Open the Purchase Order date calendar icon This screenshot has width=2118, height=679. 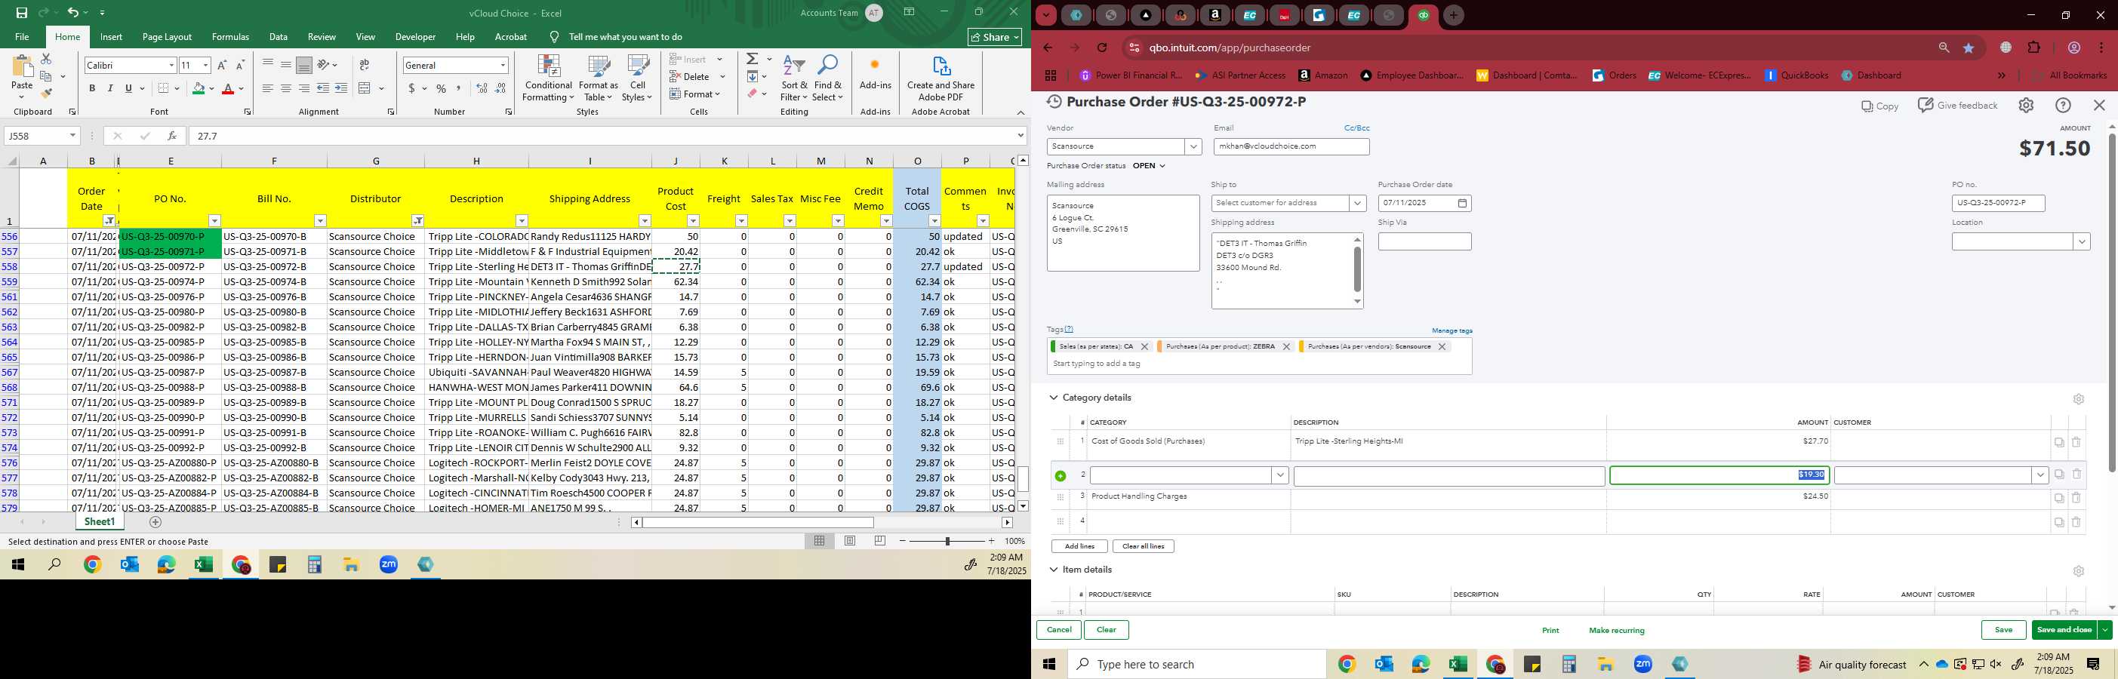1462,203
